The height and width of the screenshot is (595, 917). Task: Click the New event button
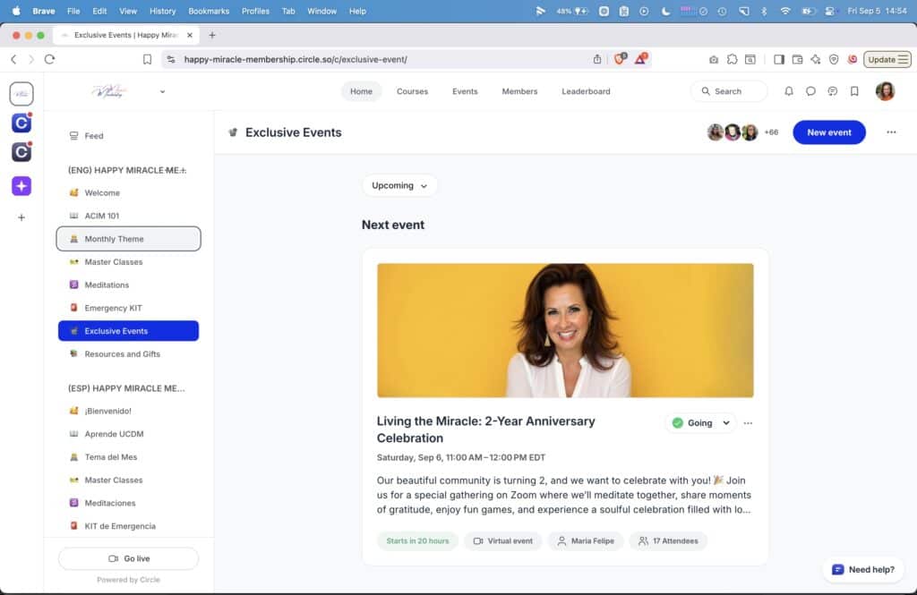point(828,132)
